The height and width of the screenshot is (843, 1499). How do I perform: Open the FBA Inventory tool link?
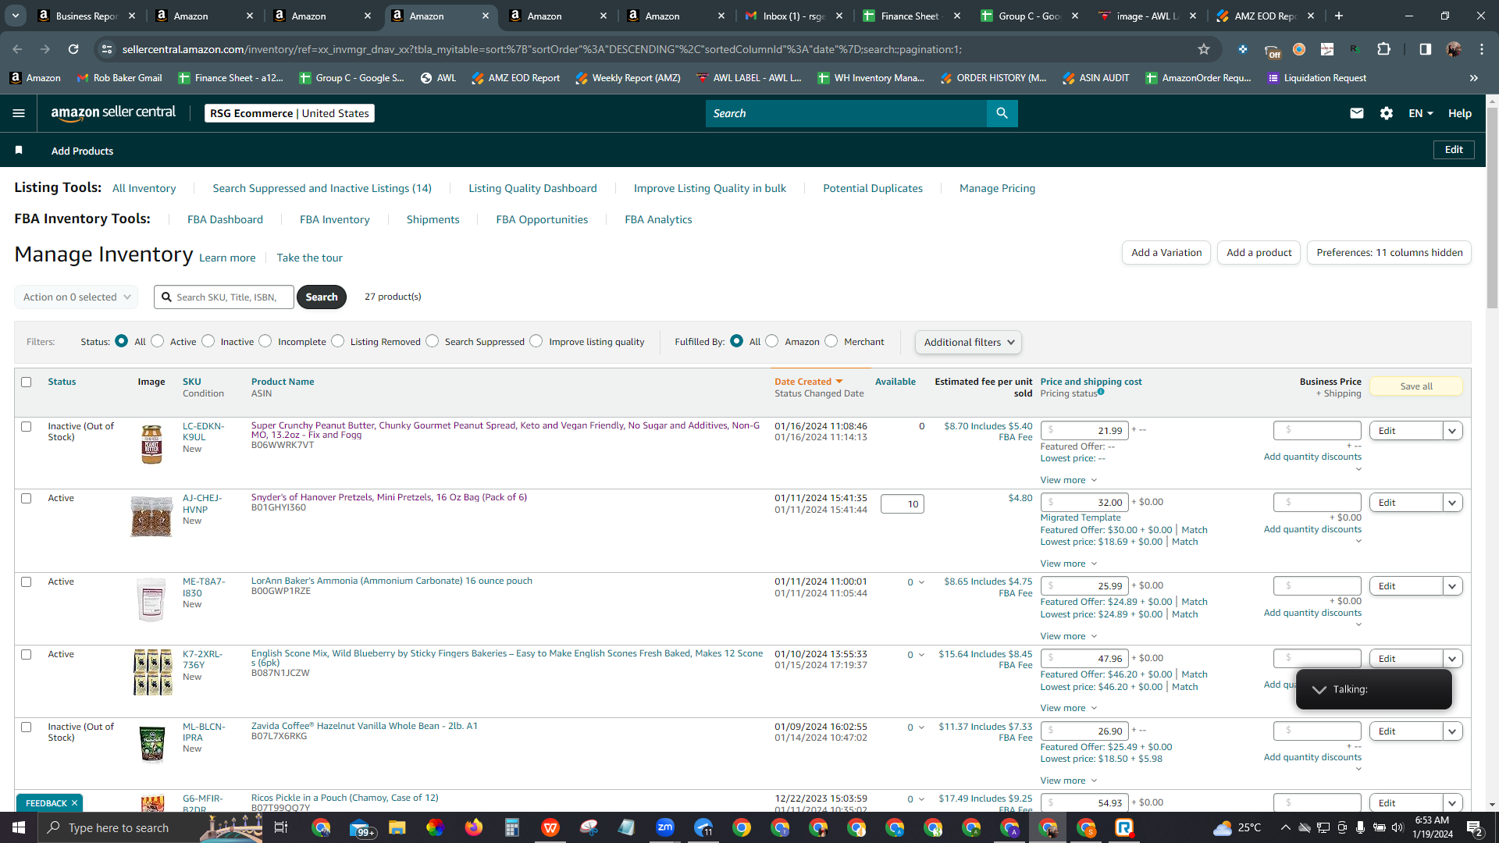point(335,219)
